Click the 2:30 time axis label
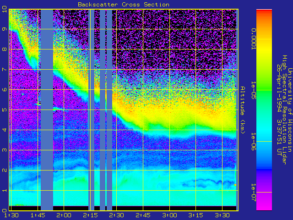 [x=117, y=215]
